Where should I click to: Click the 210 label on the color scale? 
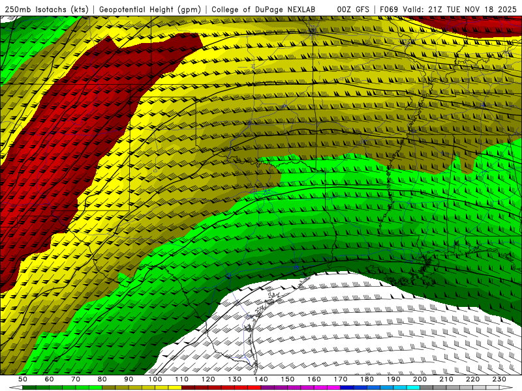click(x=447, y=379)
